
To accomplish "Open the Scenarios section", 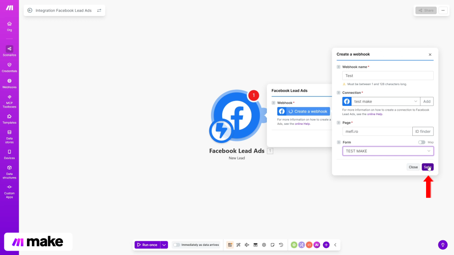I will tap(9, 51).
